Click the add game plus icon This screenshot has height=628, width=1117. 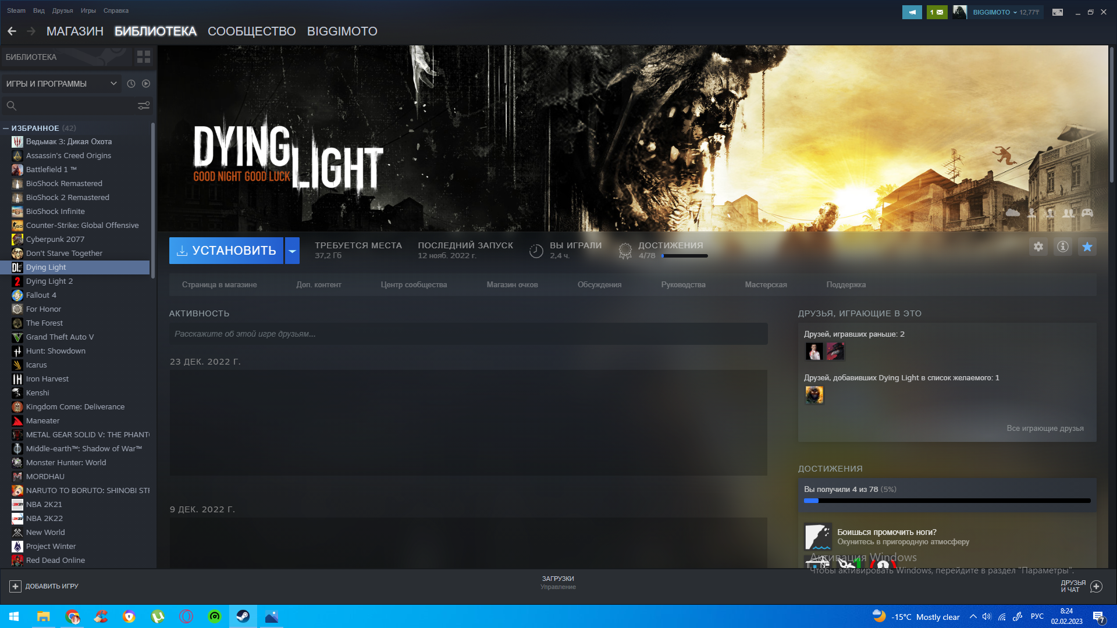(x=16, y=586)
